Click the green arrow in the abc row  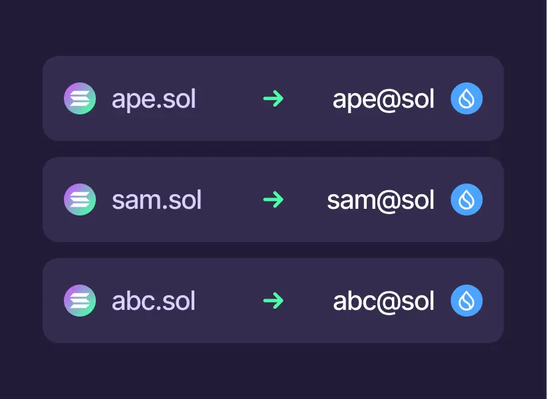pyautogui.click(x=273, y=301)
